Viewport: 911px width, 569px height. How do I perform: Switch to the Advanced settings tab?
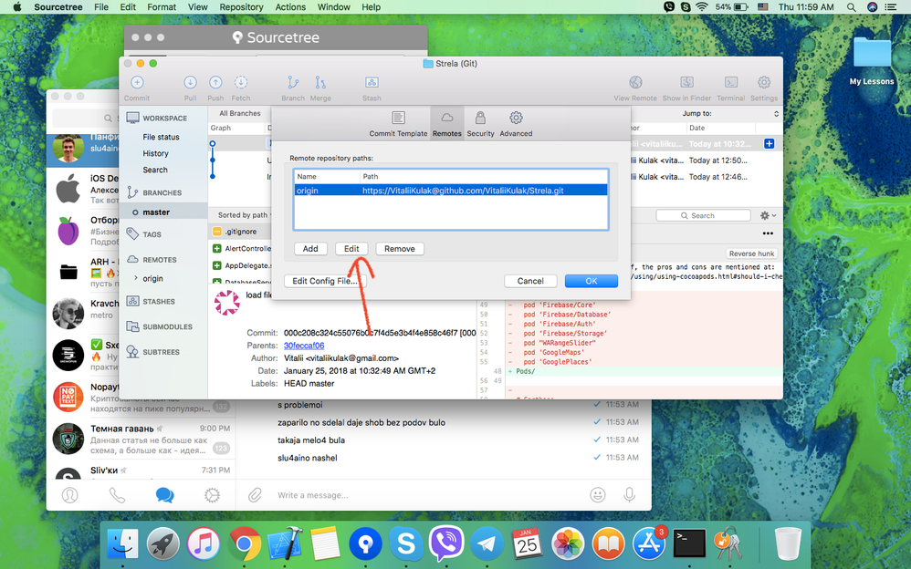coord(516,124)
